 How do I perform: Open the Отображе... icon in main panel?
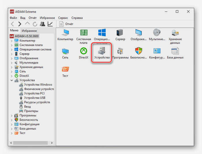[139, 35]
